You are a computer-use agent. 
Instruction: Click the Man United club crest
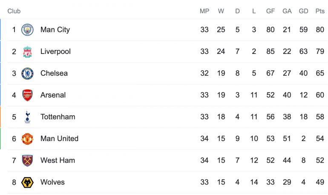[x=27, y=138]
